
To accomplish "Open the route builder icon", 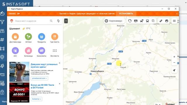I will coord(58,21).
